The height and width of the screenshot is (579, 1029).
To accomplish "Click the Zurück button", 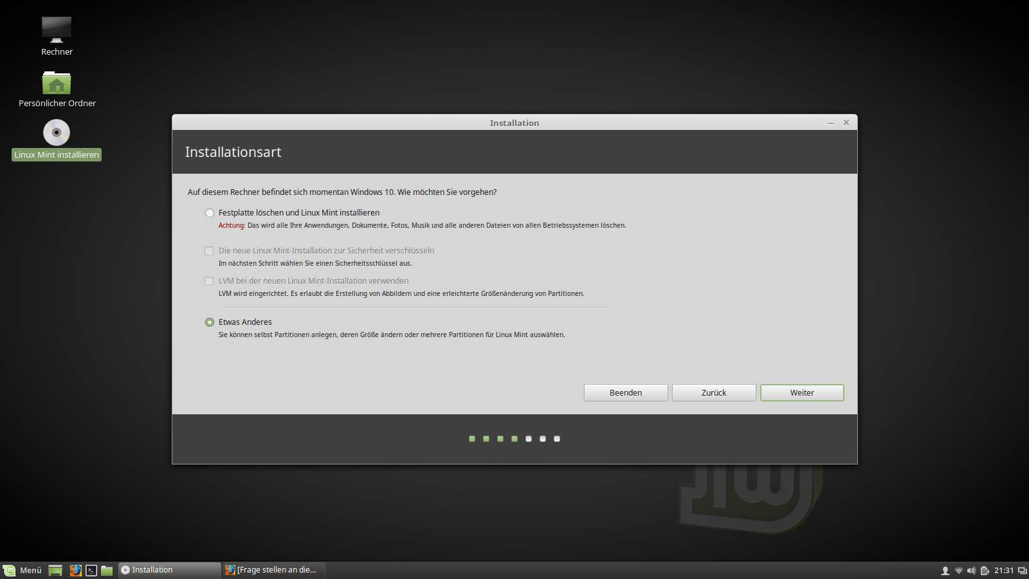I will pos(714,392).
